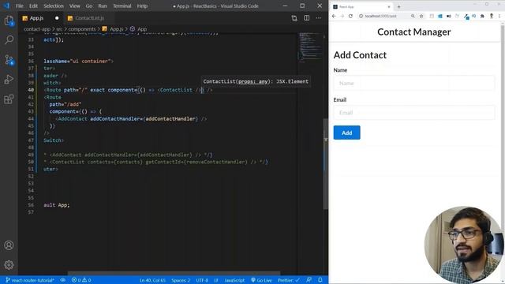Open the Manage settings gear
The height and width of the screenshot is (284, 505).
click(9, 265)
